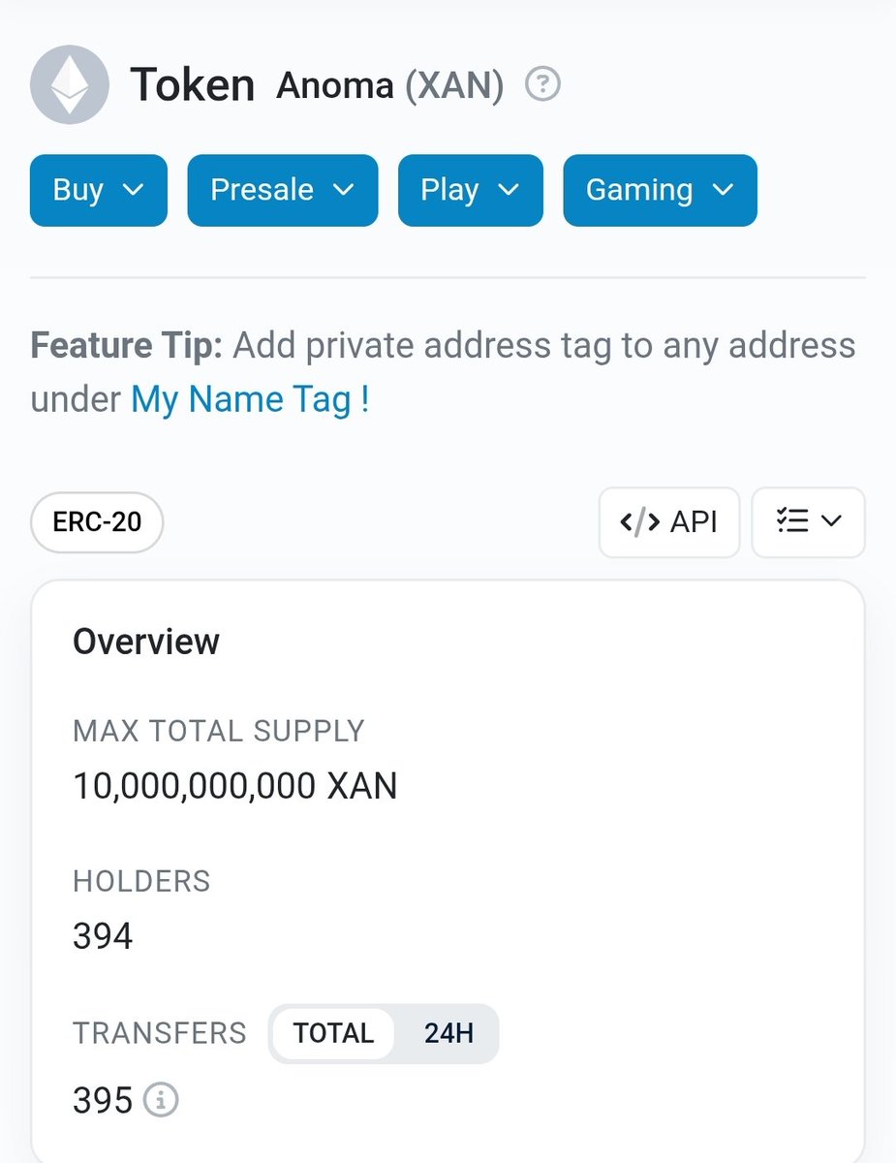The height and width of the screenshot is (1163, 896).
Task: Follow the My Name Tag link
Action: point(250,399)
